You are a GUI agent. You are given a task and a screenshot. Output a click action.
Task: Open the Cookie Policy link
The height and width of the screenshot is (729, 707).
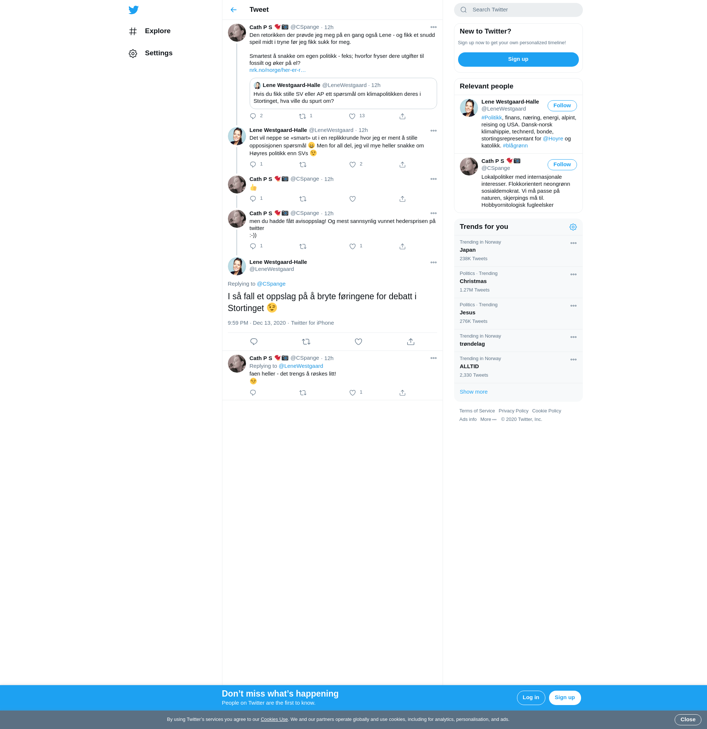pyautogui.click(x=546, y=411)
